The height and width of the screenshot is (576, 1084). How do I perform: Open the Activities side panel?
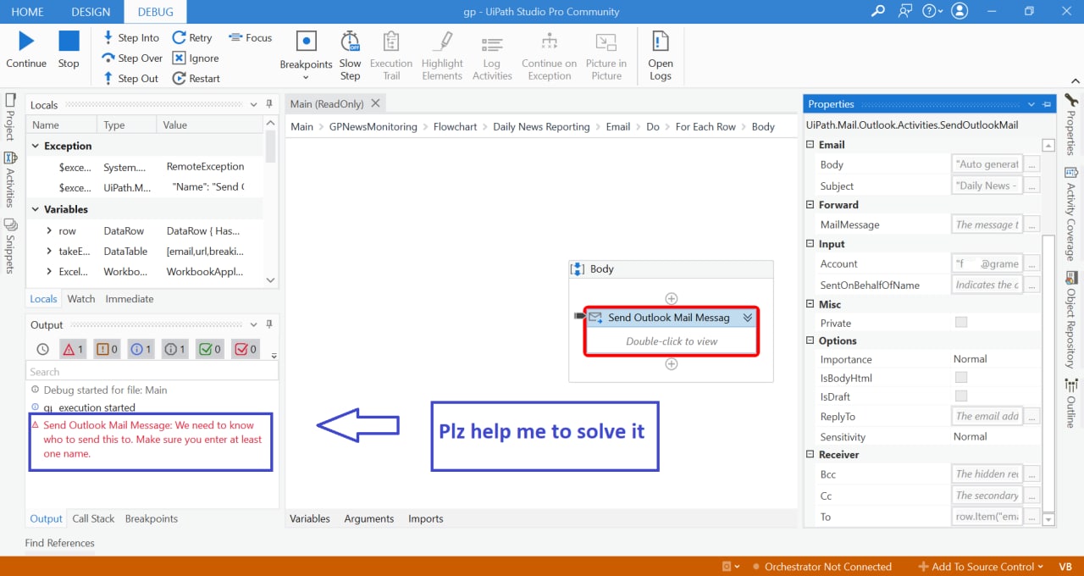(10, 180)
